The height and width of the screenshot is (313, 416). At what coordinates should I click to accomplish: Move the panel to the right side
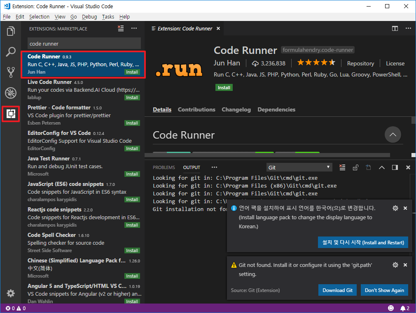point(395,167)
